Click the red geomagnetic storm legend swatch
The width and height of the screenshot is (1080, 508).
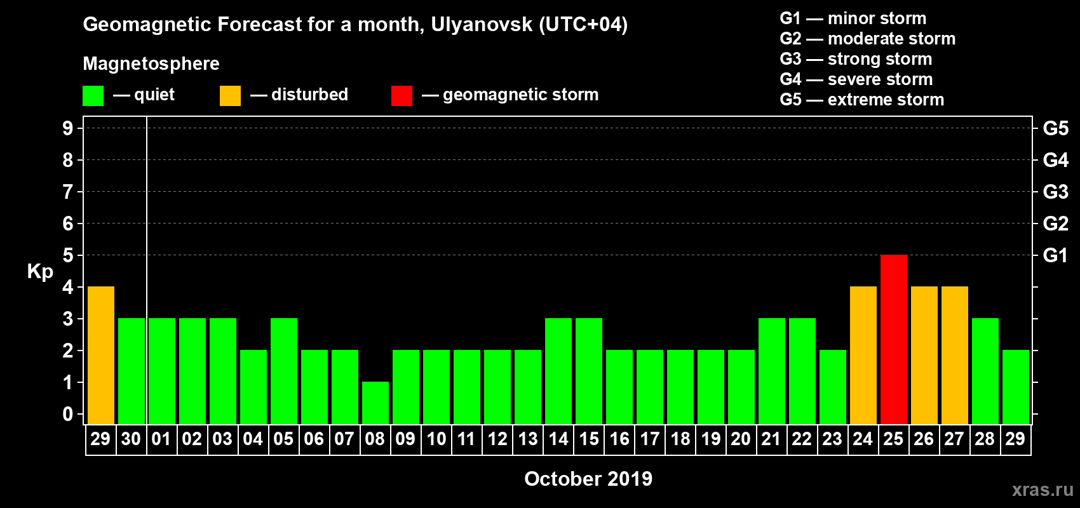coord(402,96)
